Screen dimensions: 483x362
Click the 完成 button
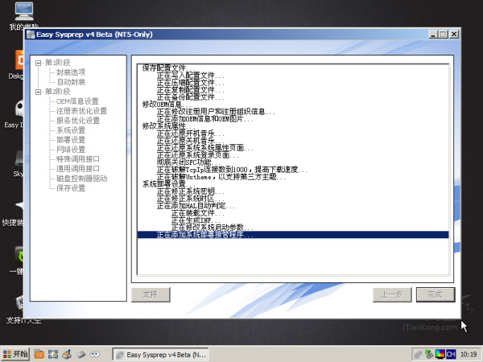pyautogui.click(x=436, y=294)
